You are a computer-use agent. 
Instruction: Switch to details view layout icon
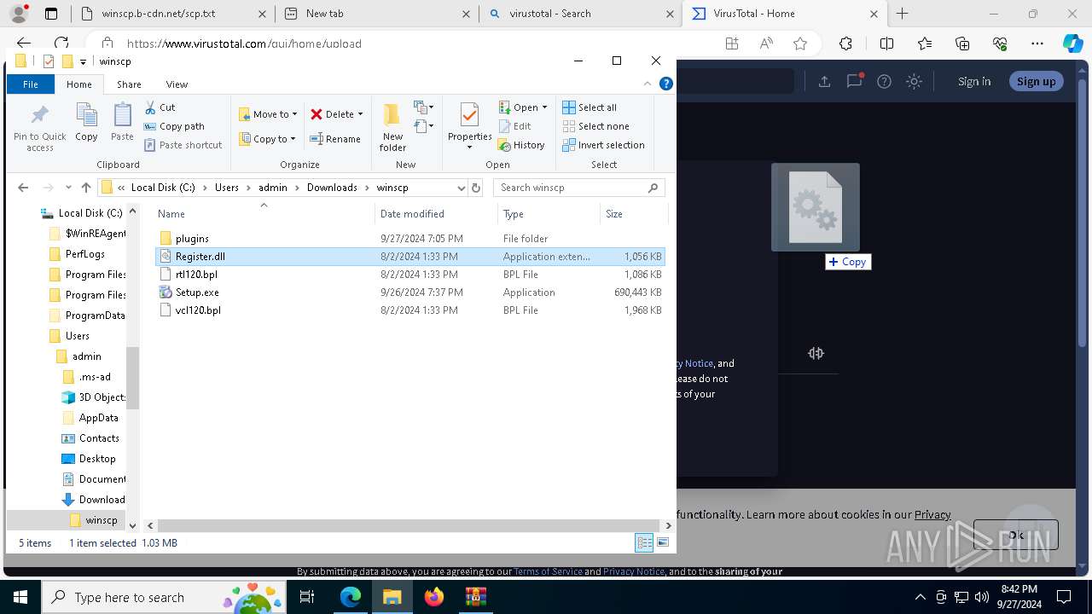(644, 542)
